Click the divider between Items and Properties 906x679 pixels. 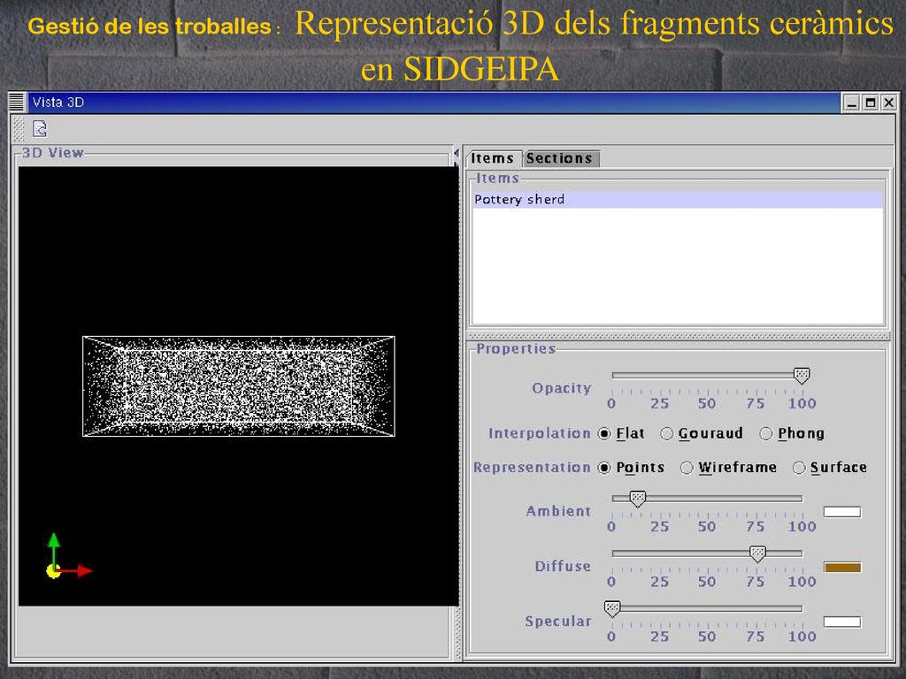click(678, 336)
